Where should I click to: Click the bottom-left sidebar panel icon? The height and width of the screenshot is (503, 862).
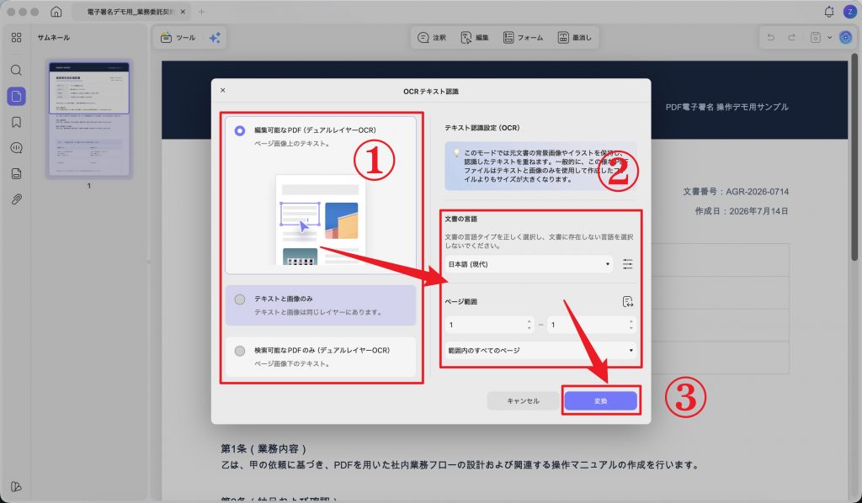pos(17,486)
